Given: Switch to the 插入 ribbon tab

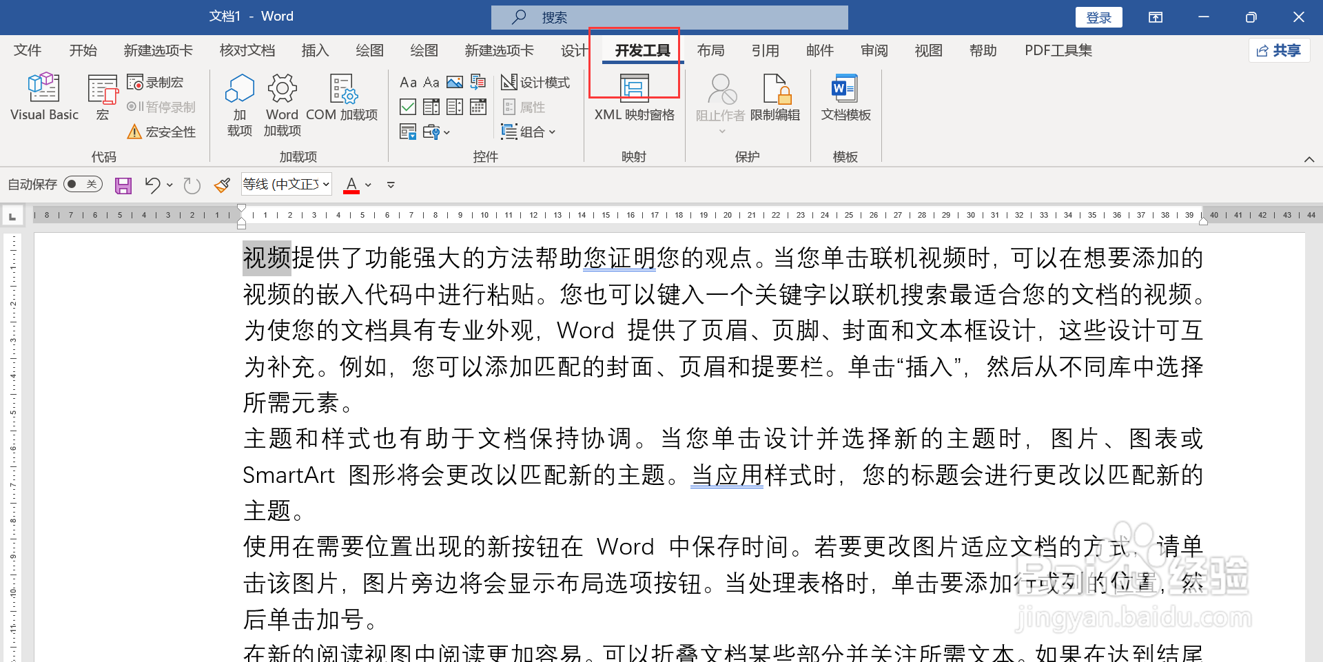Looking at the screenshot, I should (315, 50).
